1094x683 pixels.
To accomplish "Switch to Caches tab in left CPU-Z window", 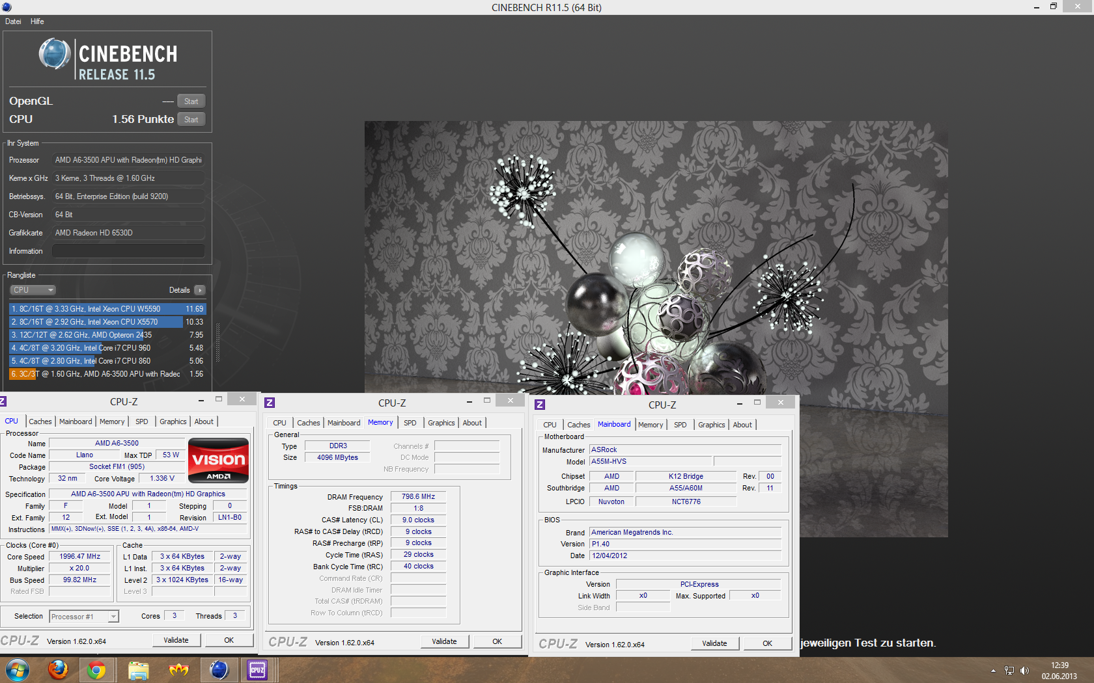I will point(40,422).
